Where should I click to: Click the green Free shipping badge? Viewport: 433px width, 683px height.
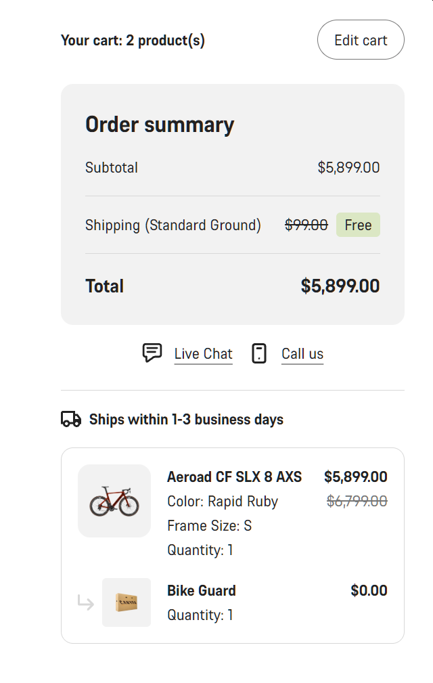pos(358,225)
